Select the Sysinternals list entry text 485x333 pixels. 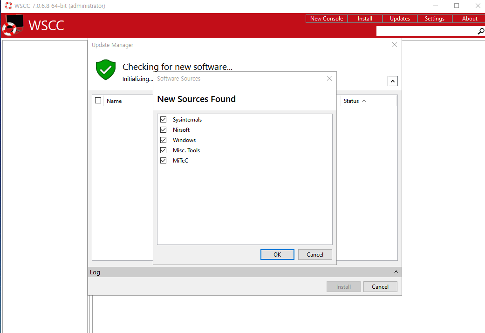pos(187,120)
